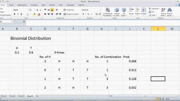The image size is (180, 101).
Task: Open Merge & Center dropdown arrow
Action: 79,14
